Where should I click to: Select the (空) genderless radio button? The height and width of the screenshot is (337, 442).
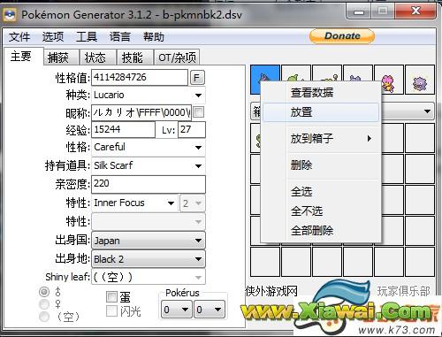[44, 317]
